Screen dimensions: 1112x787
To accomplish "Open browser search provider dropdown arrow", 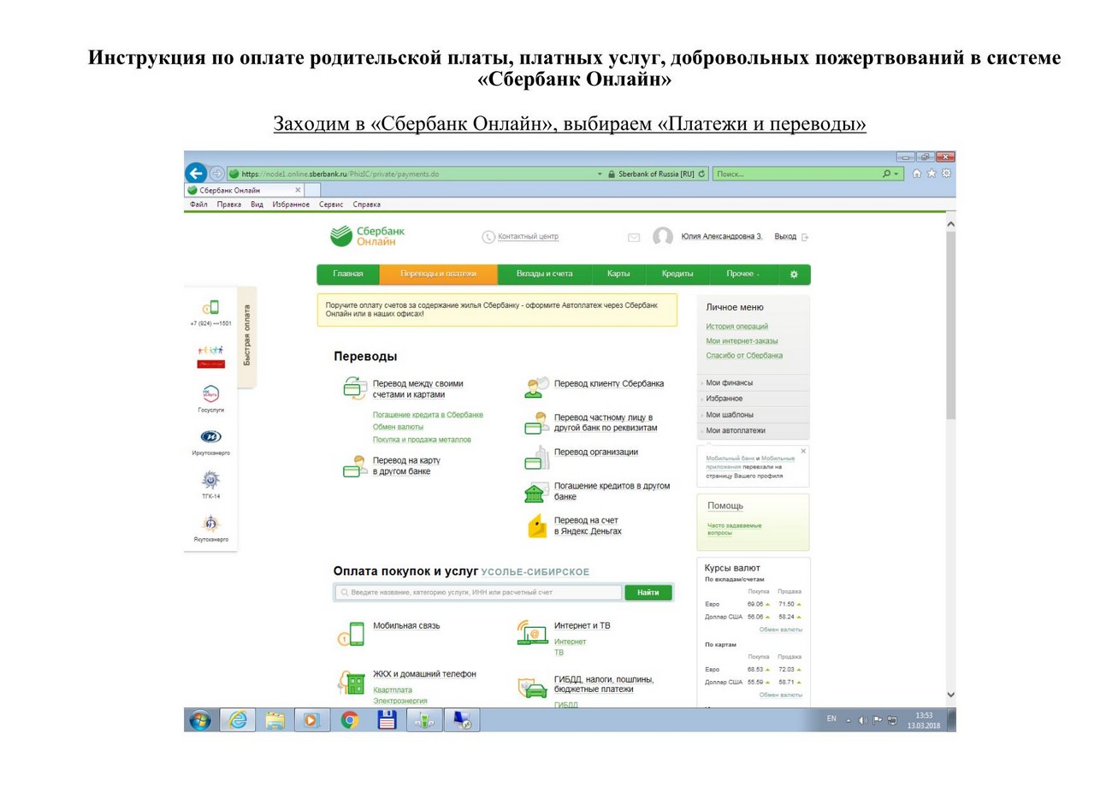I will pos(897,174).
